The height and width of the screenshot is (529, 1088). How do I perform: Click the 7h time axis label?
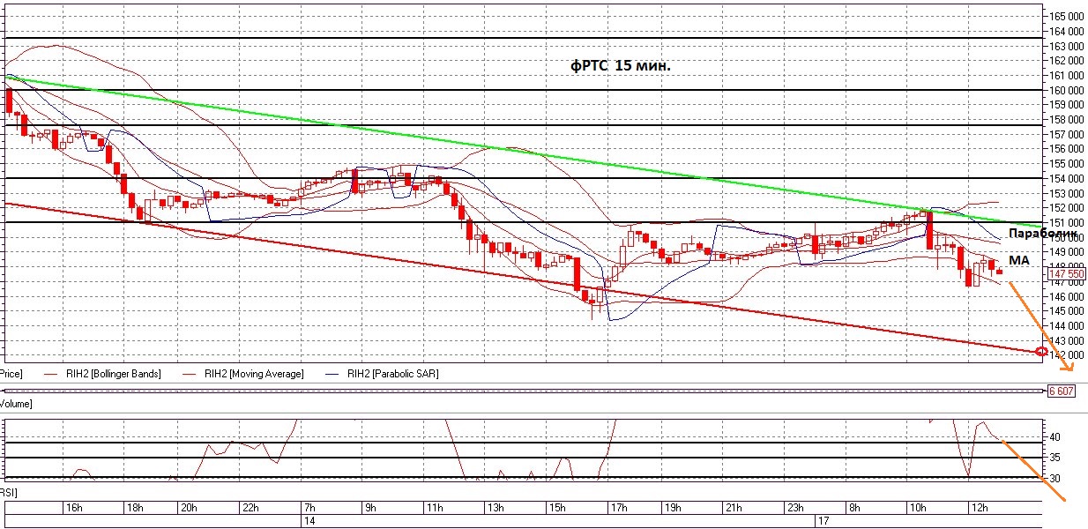[x=310, y=508]
